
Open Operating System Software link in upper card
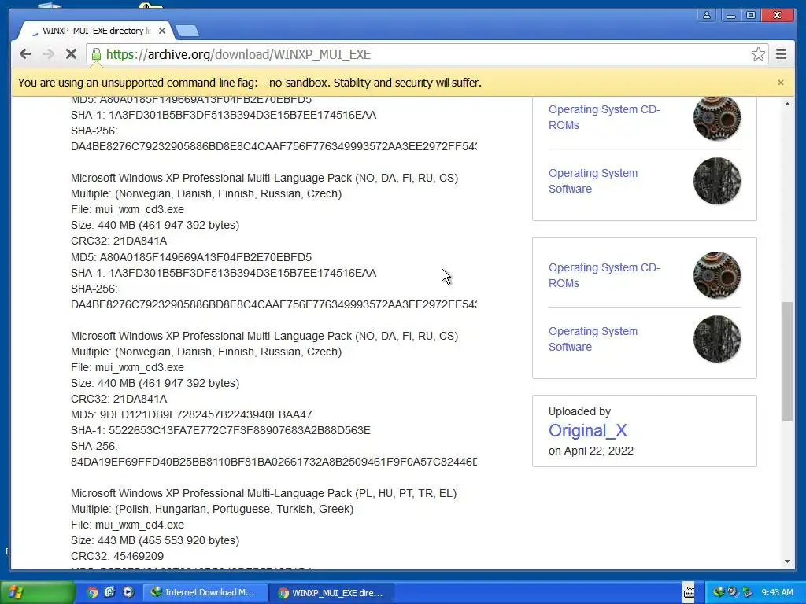pos(593,181)
